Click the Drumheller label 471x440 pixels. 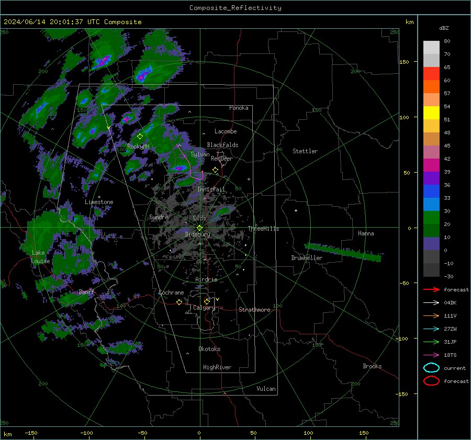click(307, 258)
